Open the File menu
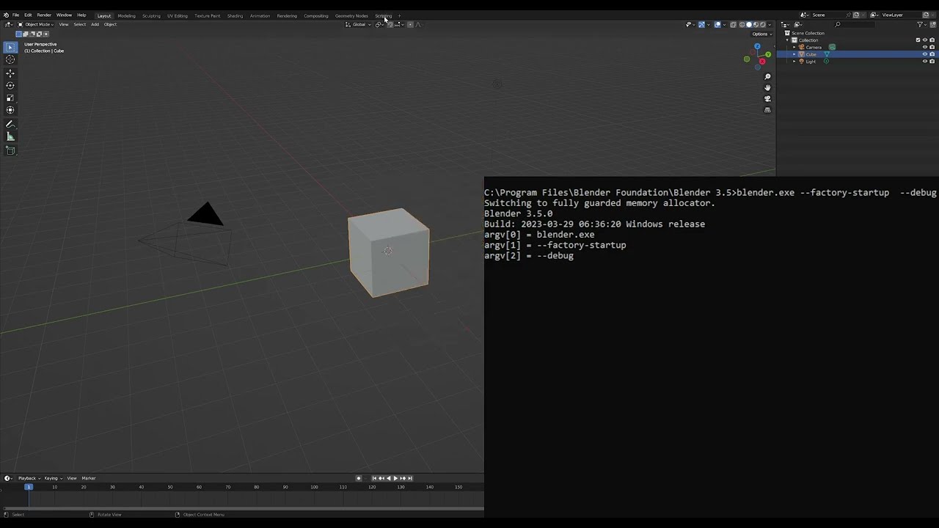 (15, 15)
